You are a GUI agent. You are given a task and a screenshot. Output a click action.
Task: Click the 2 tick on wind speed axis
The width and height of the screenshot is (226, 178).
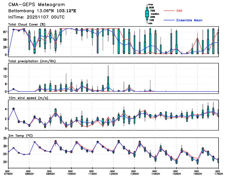tap(6, 119)
